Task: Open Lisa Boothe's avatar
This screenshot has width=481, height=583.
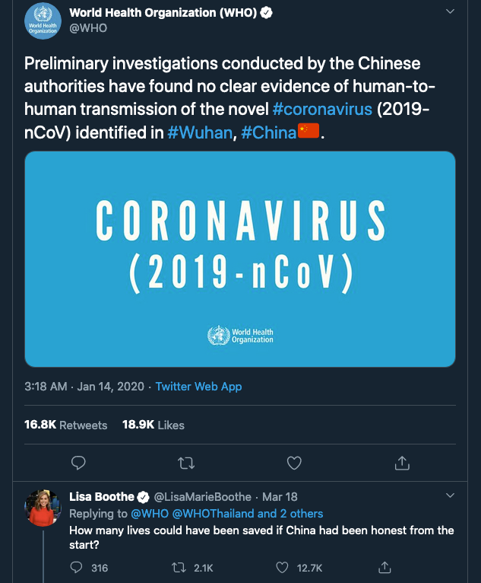Action: coord(43,508)
